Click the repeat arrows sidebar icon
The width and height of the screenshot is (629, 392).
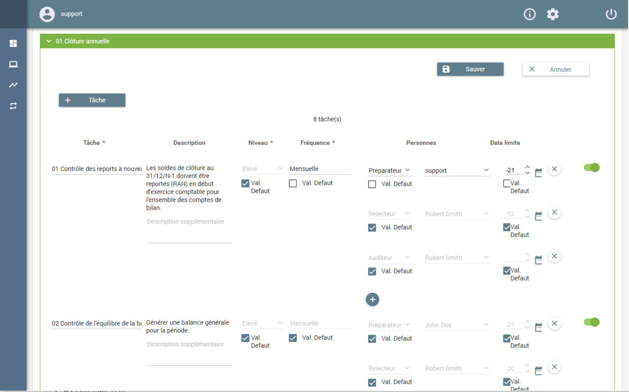(13, 106)
